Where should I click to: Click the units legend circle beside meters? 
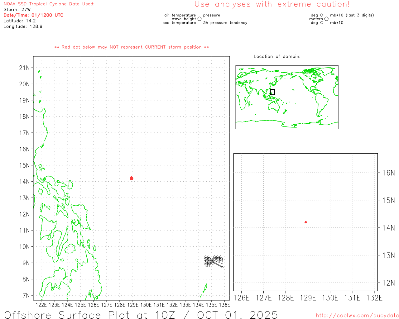coord(326,19)
